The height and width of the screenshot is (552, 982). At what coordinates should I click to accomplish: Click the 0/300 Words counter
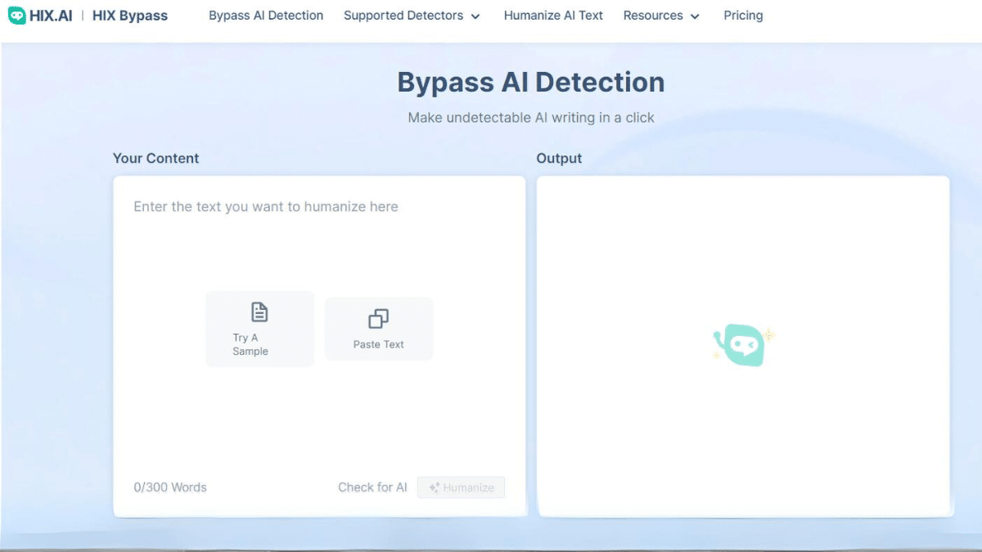coord(170,487)
